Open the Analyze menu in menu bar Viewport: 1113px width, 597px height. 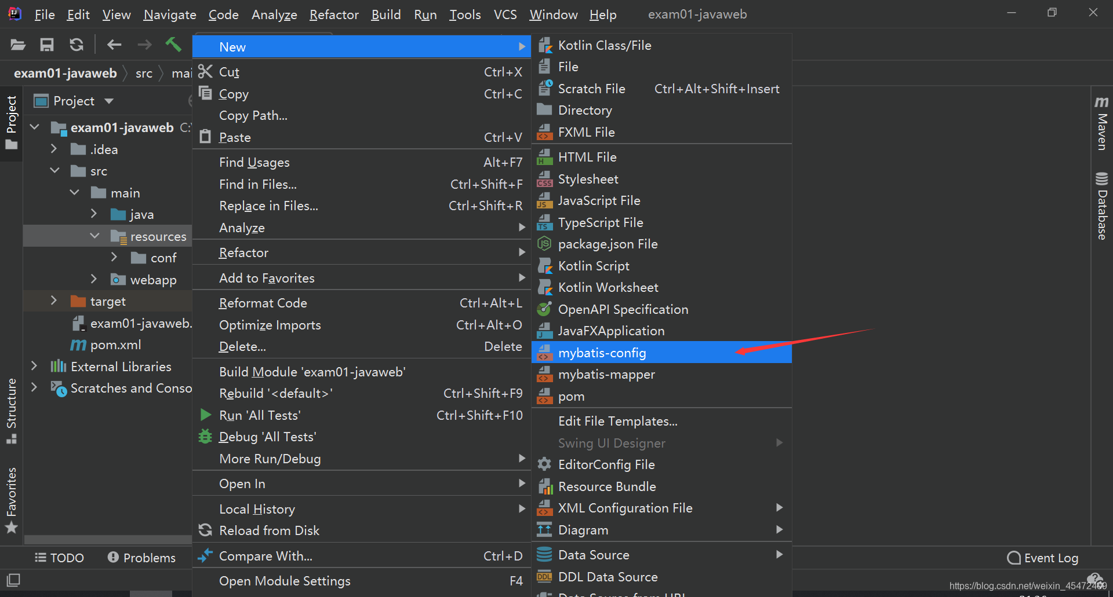pyautogui.click(x=274, y=14)
